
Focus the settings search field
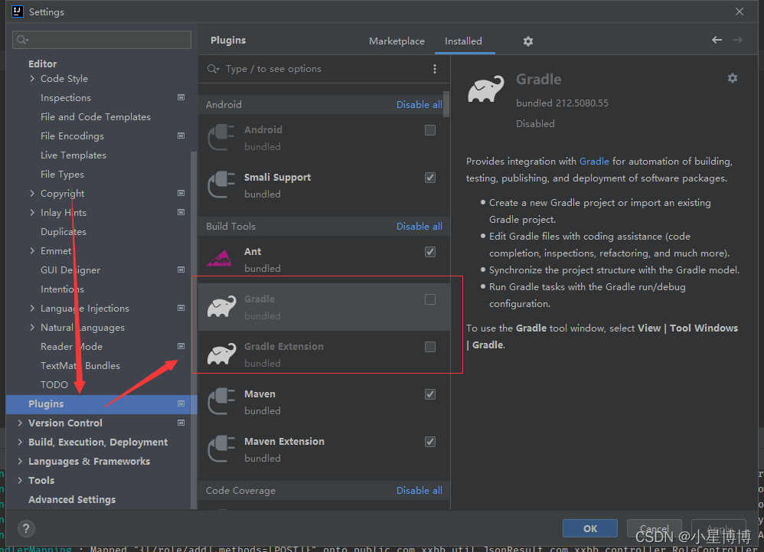(x=102, y=40)
